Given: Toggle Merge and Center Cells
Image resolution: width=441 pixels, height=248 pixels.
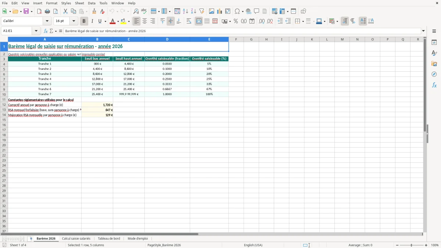Looking at the screenshot, I should pos(199,21).
